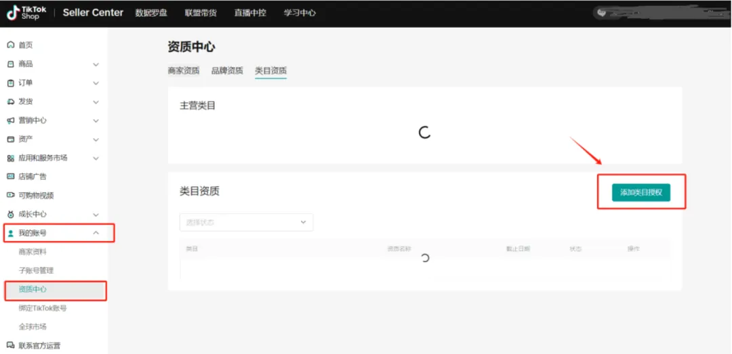Click the 发货 shipping truck icon
This screenshot has width=732, height=354.
point(10,102)
